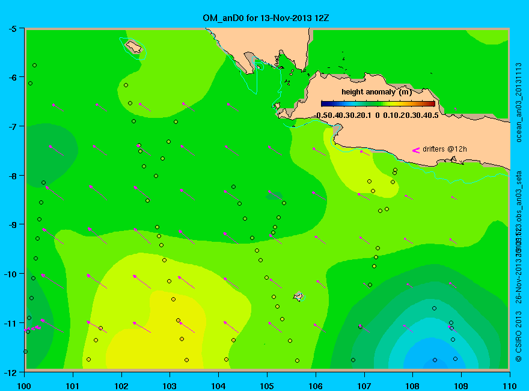Click Christmas Island south of Java
Screen dimensions: 529x391
pyautogui.click(x=298, y=297)
